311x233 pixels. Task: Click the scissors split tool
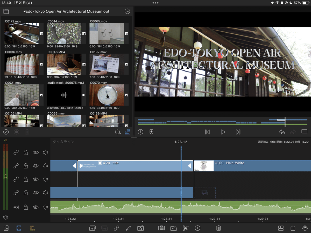(x=185, y=228)
